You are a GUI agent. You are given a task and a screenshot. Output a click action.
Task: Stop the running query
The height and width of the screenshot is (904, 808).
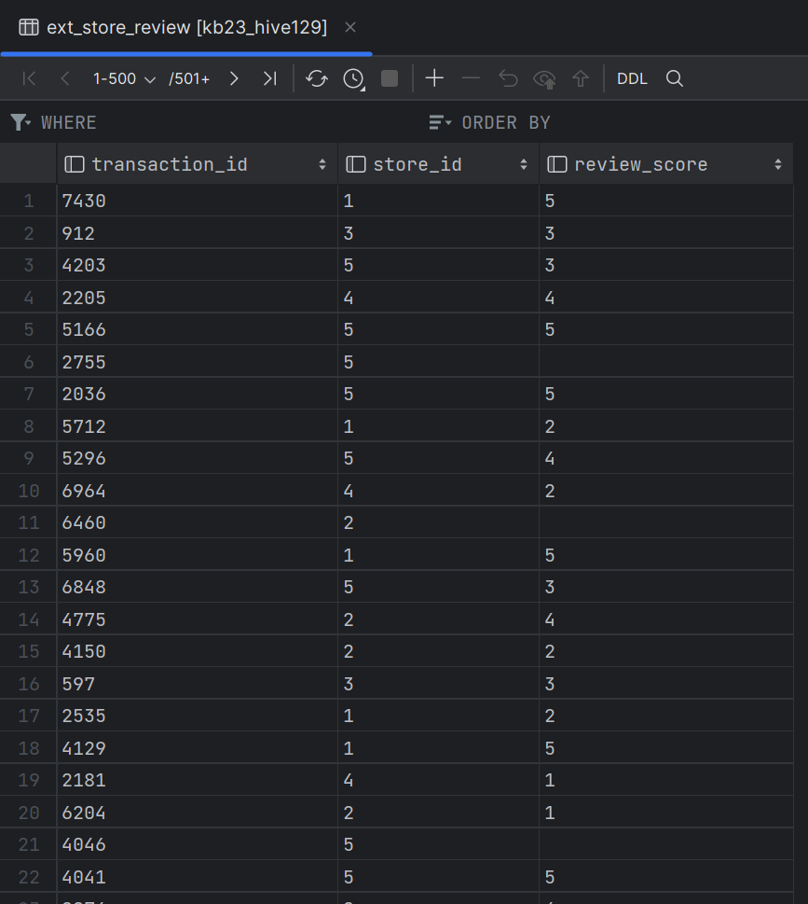coord(390,78)
